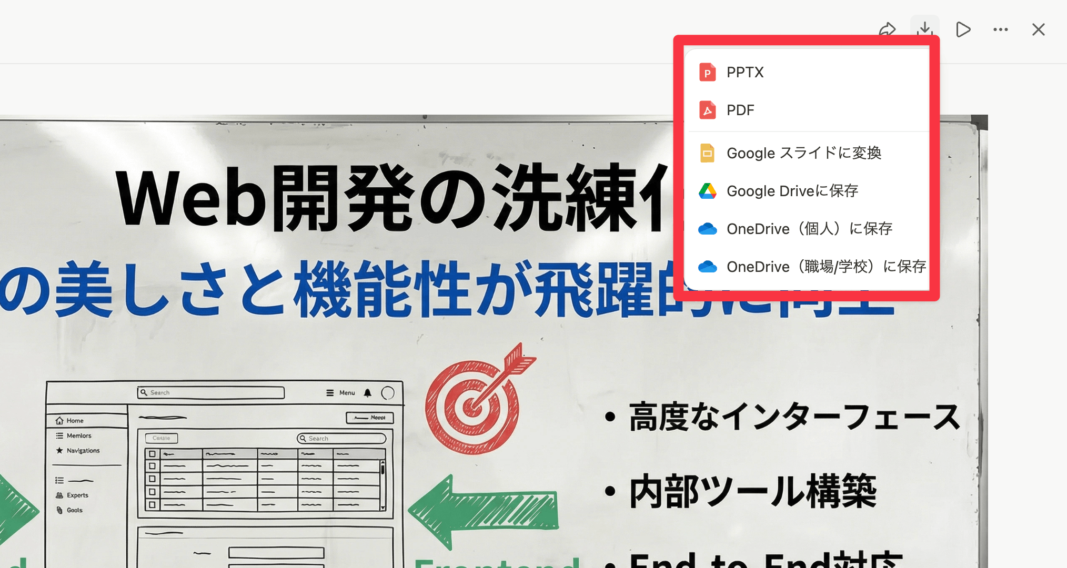Screen dimensions: 1067x568
Task: Click the PowerPoint file icon next to PPTX
Action: point(708,72)
